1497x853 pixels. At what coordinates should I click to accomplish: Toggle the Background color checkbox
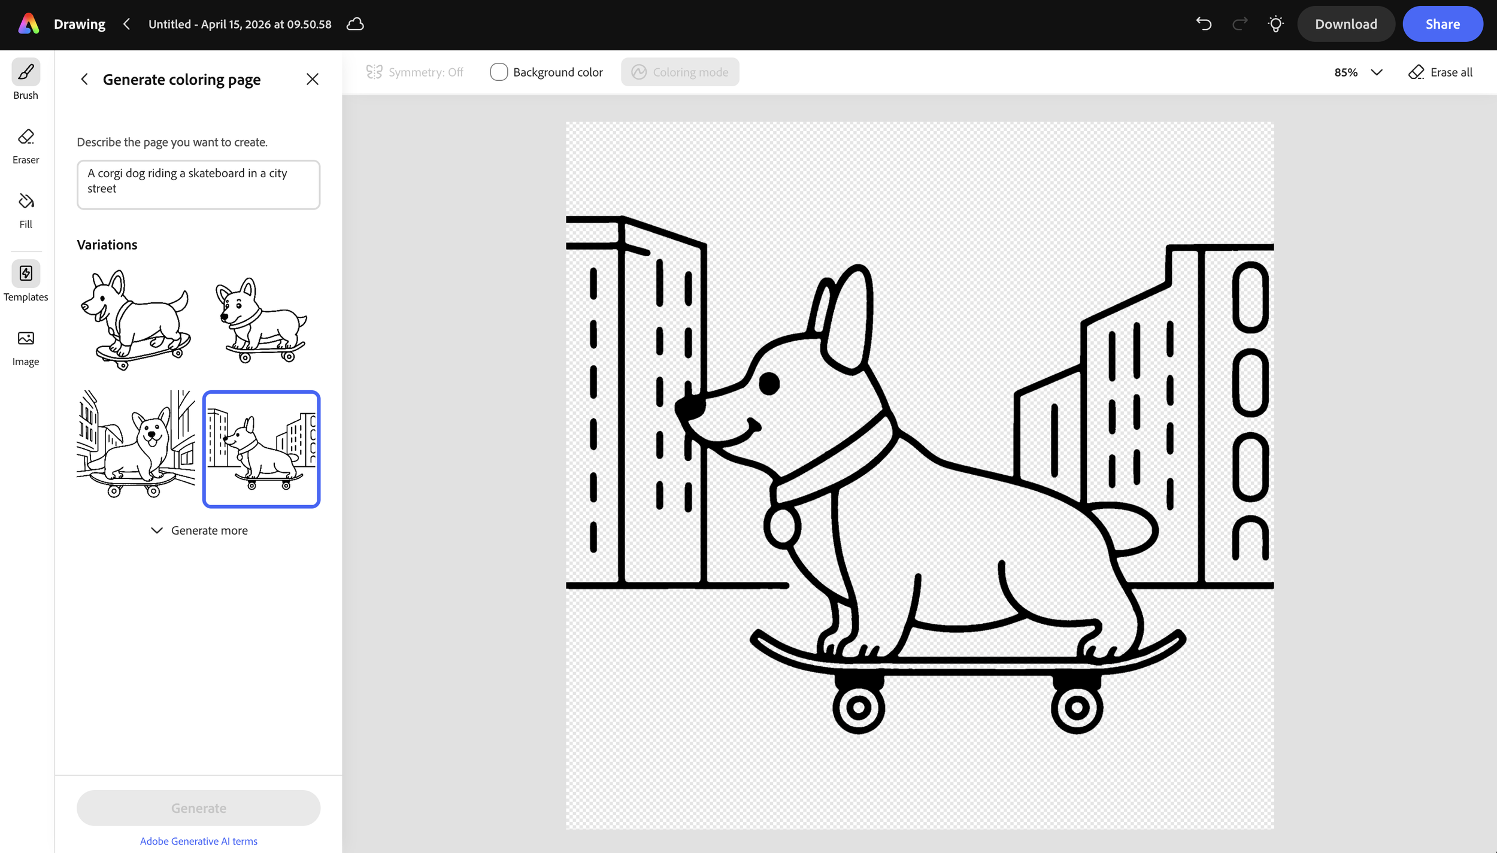click(x=499, y=72)
